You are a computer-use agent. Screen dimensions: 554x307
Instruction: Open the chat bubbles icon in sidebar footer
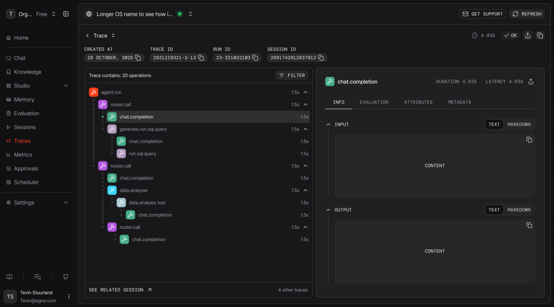pos(38,277)
